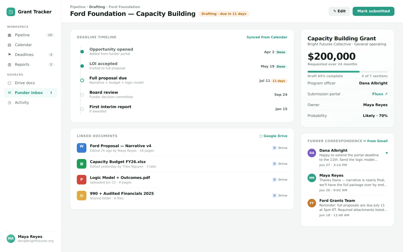
Task: Select the Full proposal due timeline marker
Action: 82,80
